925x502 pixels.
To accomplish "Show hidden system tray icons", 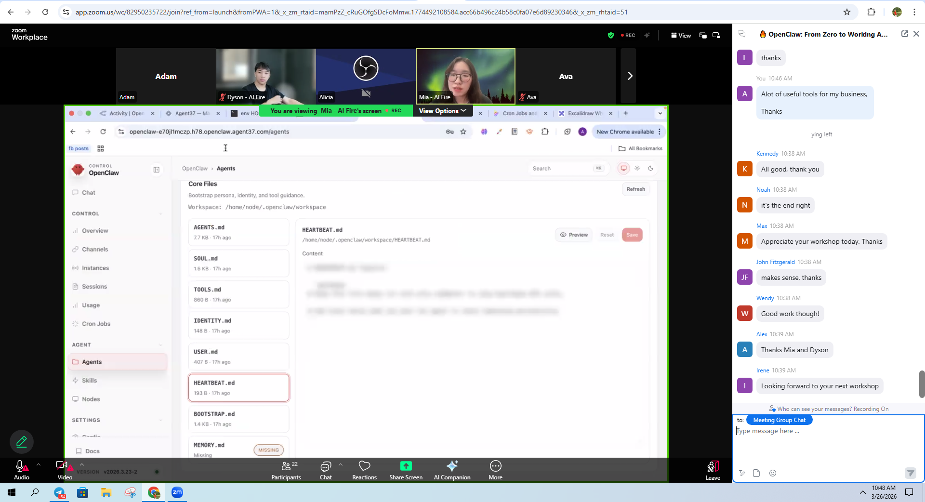I will coord(862,492).
